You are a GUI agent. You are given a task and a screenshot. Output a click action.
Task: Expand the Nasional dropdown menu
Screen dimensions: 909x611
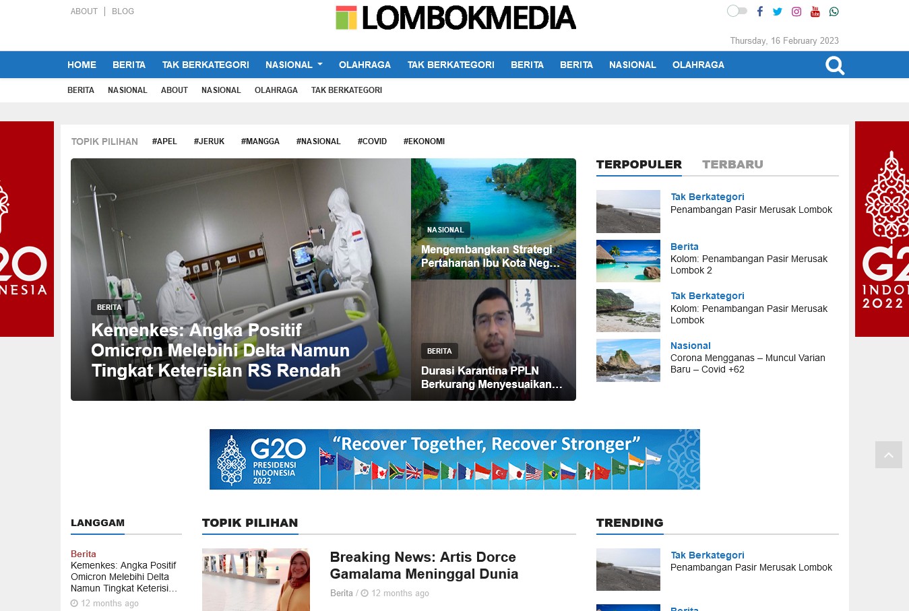(x=294, y=65)
